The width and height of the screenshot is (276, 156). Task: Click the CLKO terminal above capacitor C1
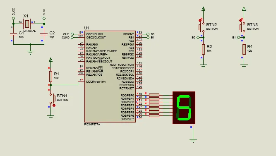pos(13,18)
